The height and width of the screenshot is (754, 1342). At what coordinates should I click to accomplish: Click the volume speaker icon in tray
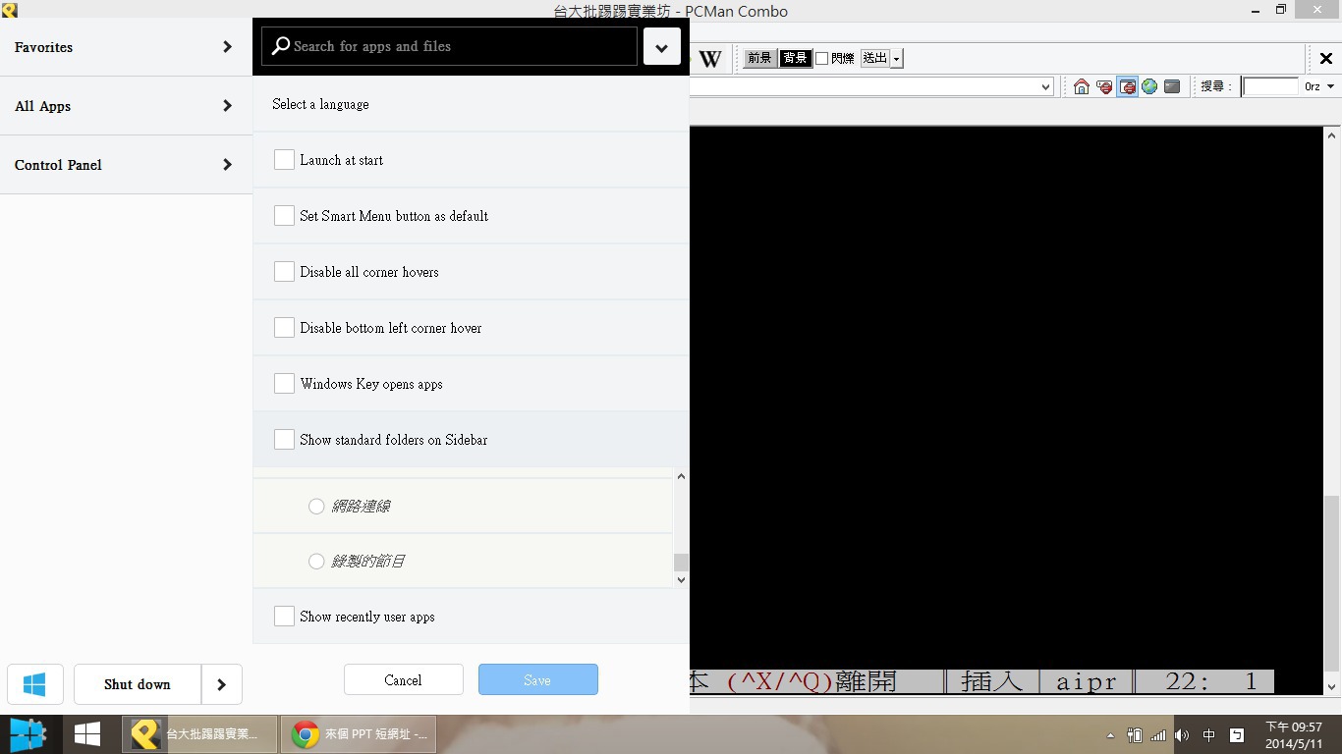pos(1182,734)
